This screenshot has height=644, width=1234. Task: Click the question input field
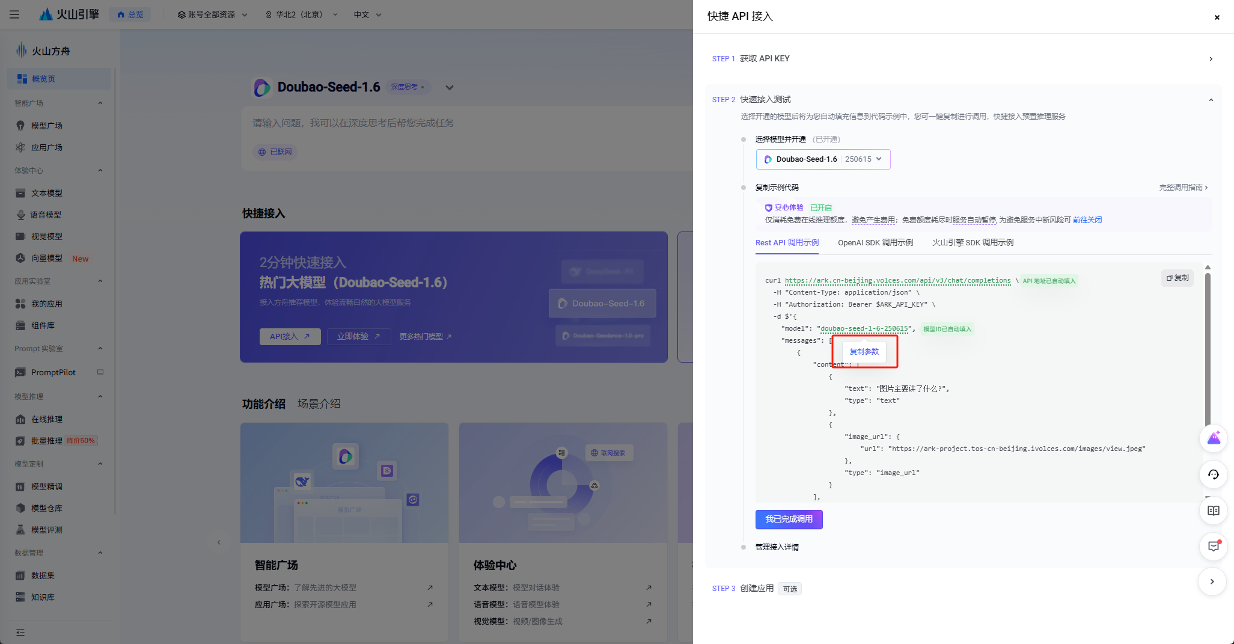pos(466,123)
